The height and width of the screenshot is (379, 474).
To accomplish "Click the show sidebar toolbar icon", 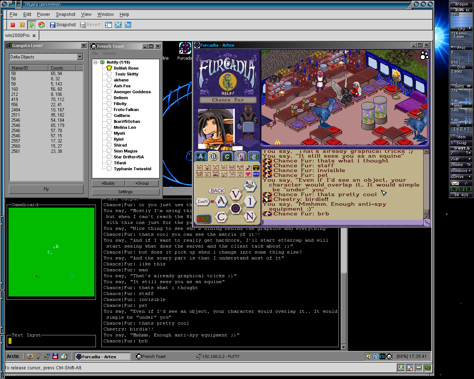I will coord(109,25).
